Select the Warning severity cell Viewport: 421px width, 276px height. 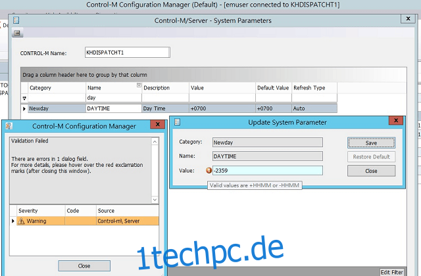41,221
